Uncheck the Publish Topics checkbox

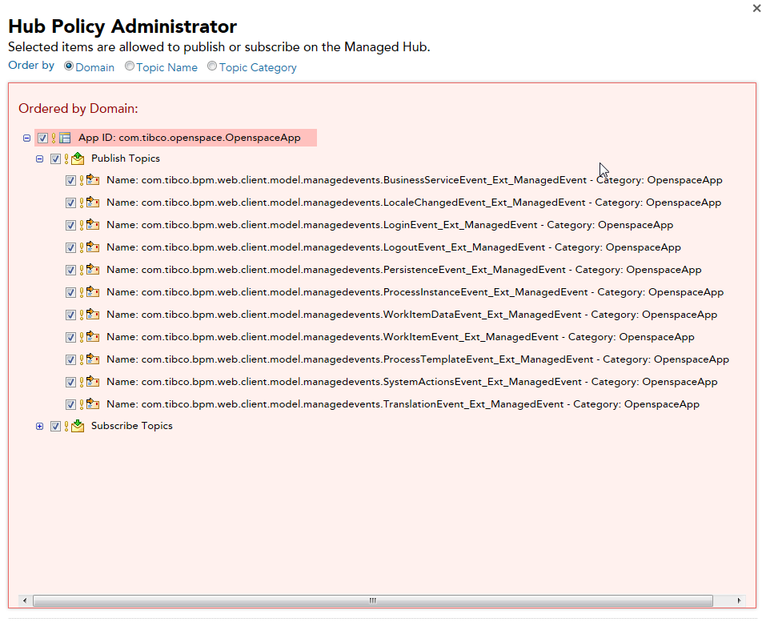56,159
